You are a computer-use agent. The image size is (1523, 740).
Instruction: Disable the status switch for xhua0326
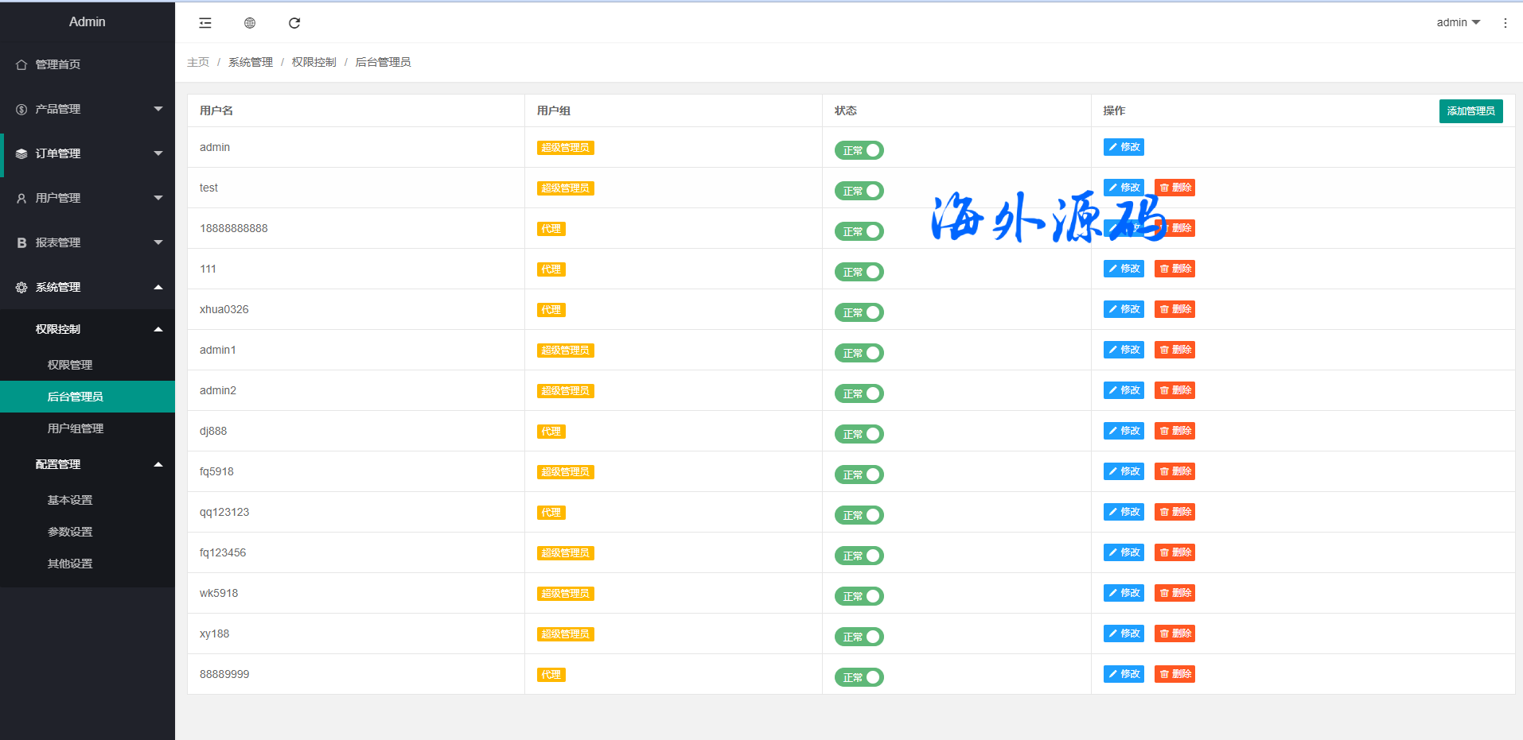point(859,312)
